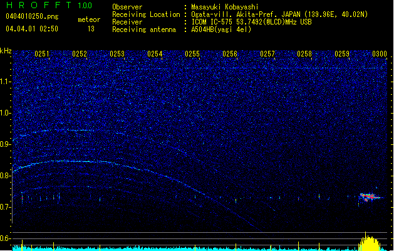Click the HROFFT 1.0.0 title text
The width and height of the screenshot is (394, 251).
coord(49,5)
